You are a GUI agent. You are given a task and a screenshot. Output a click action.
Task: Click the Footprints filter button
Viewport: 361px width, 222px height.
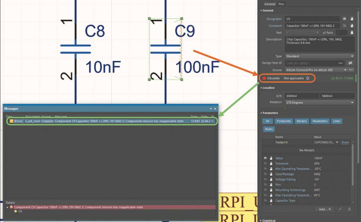coord(284,121)
